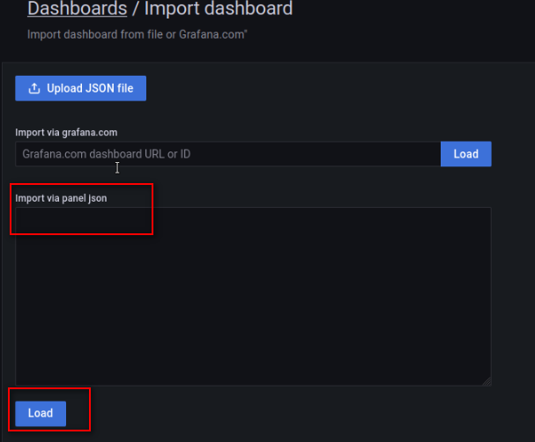Click the right end of the URL input

[432, 154]
